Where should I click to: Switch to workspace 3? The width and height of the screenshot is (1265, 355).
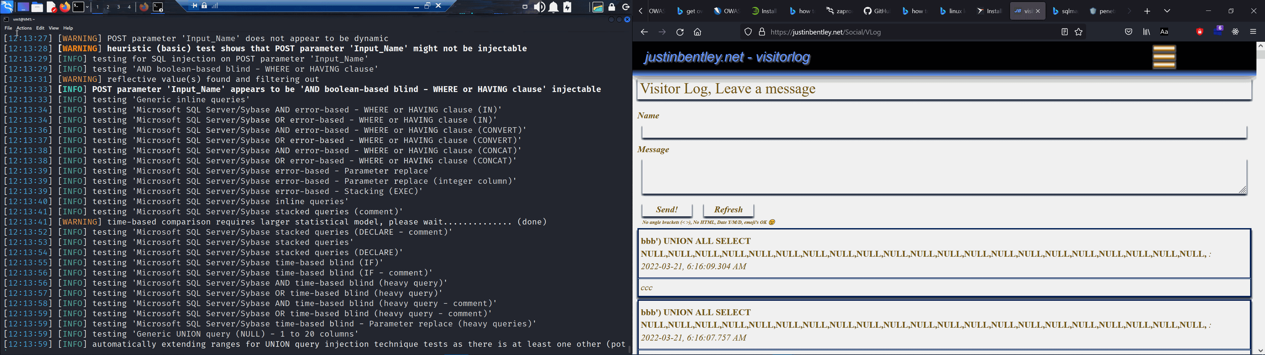pos(119,7)
